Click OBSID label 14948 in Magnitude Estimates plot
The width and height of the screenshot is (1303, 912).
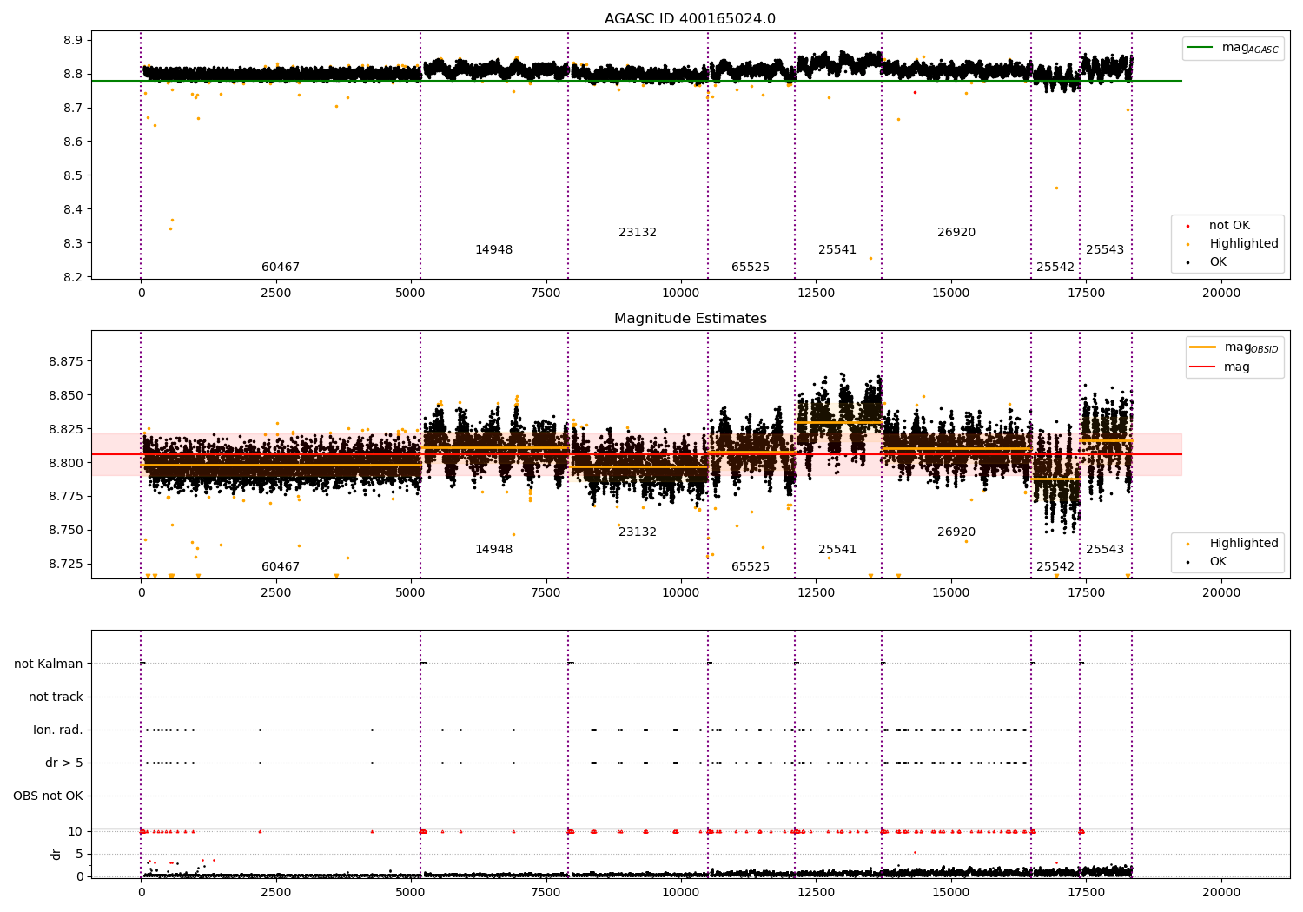[493, 550]
